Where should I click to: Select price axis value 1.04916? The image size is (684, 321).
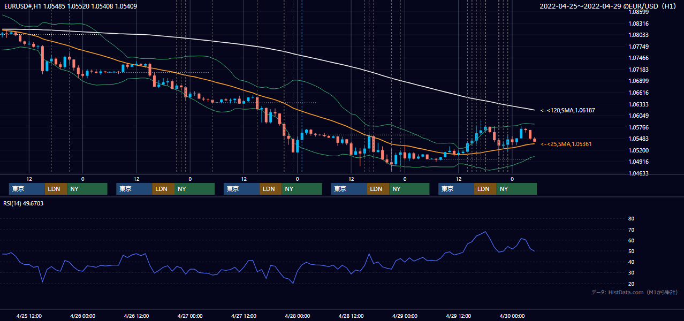638,162
